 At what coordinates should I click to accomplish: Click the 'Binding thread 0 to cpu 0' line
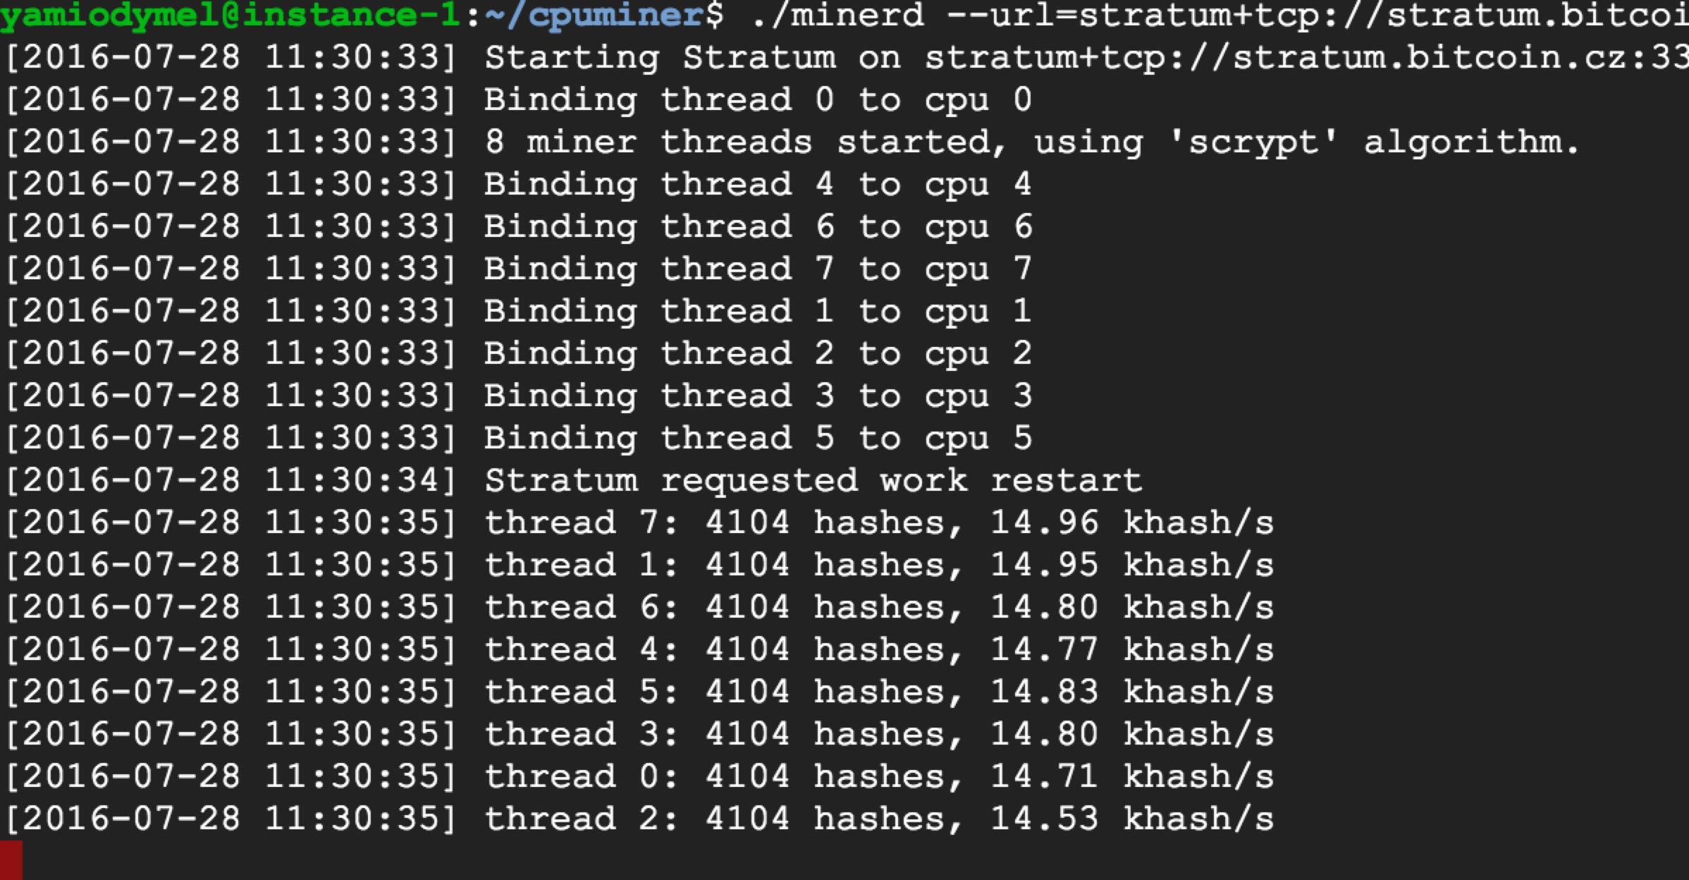758,99
